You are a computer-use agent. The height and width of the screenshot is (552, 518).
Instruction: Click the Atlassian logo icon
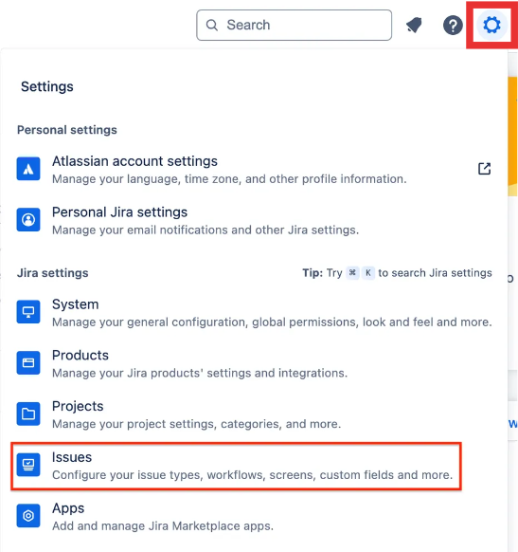[x=28, y=169]
